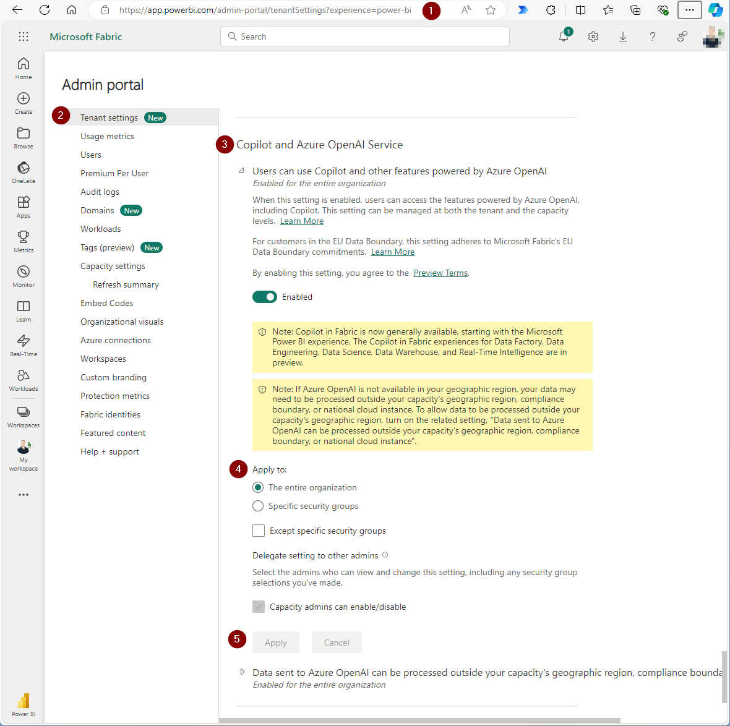The image size is (730, 726).
Task: Click the Cancel button
Action: (337, 643)
